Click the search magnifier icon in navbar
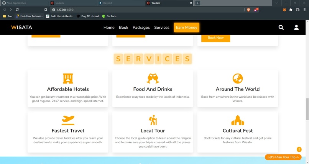Viewport: 309px width, 164px height. pyautogui.click(x=281, y=27)
